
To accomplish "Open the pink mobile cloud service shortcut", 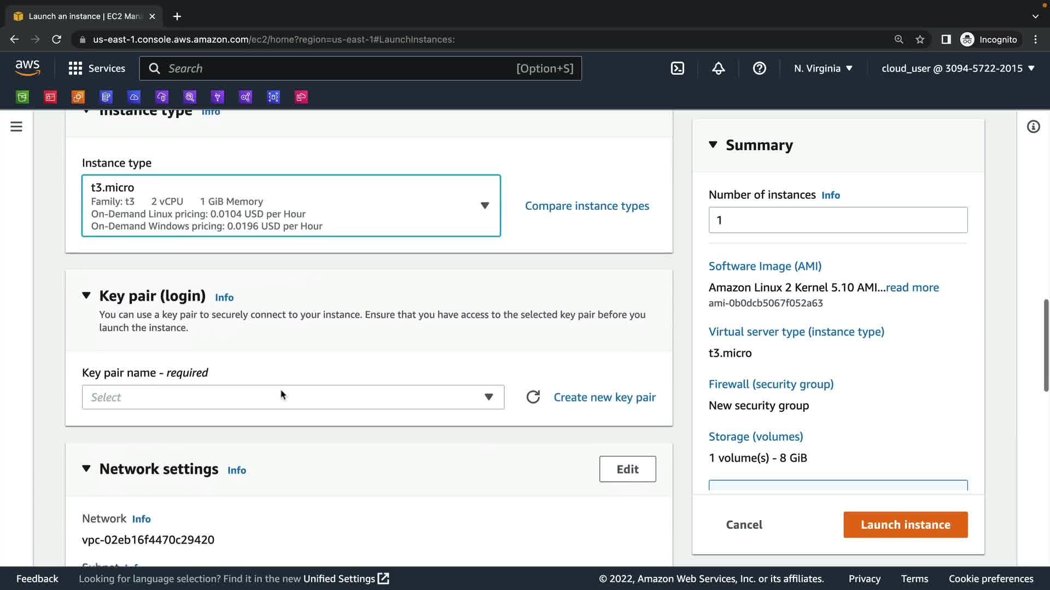I will [301, 97].
